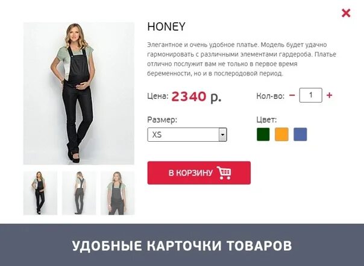
Task: Select the XS size combo box field
Action: click(187, 135)
